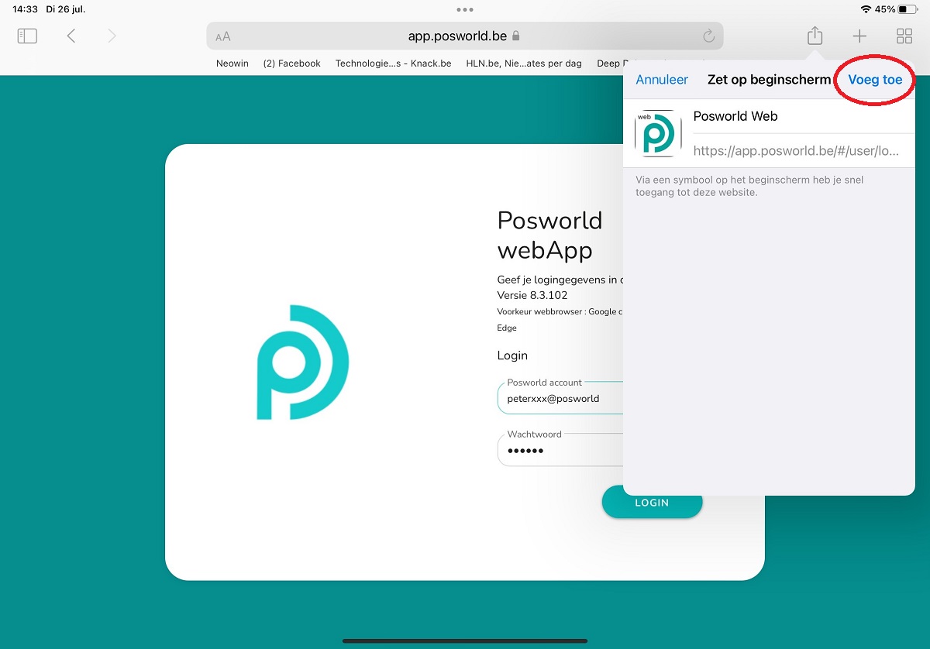Viewport: 930px width, 649px height.
Task: Tap Voeg toe to add
Action: (x=875, y=80)
